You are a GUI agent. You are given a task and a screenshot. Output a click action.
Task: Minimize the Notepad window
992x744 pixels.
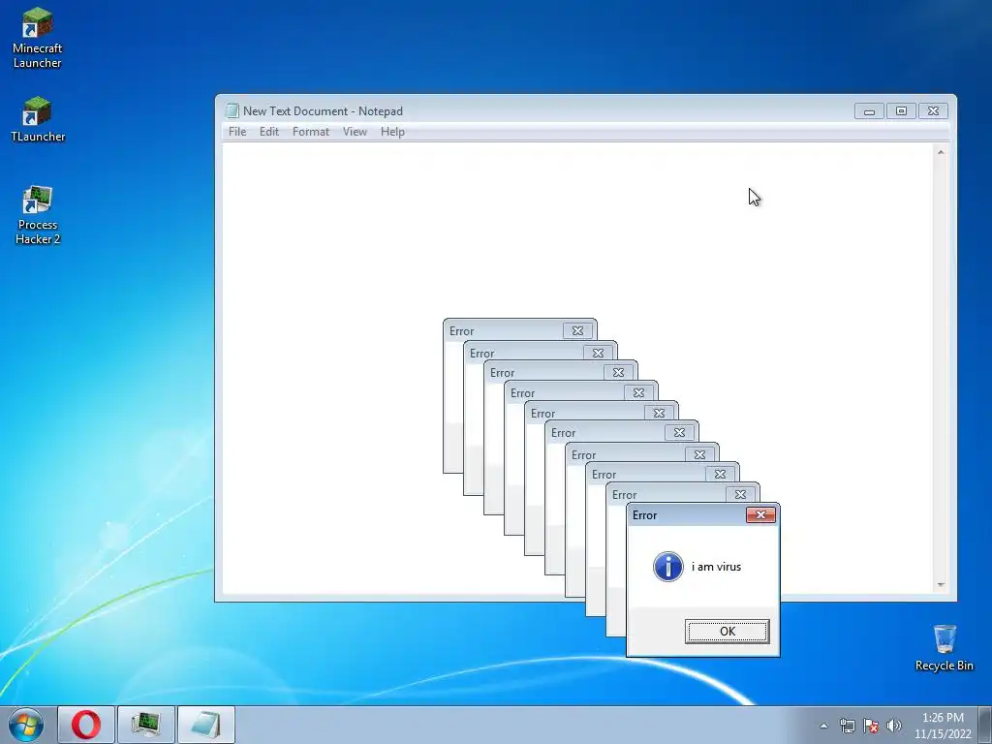click(x=869, y=111)
